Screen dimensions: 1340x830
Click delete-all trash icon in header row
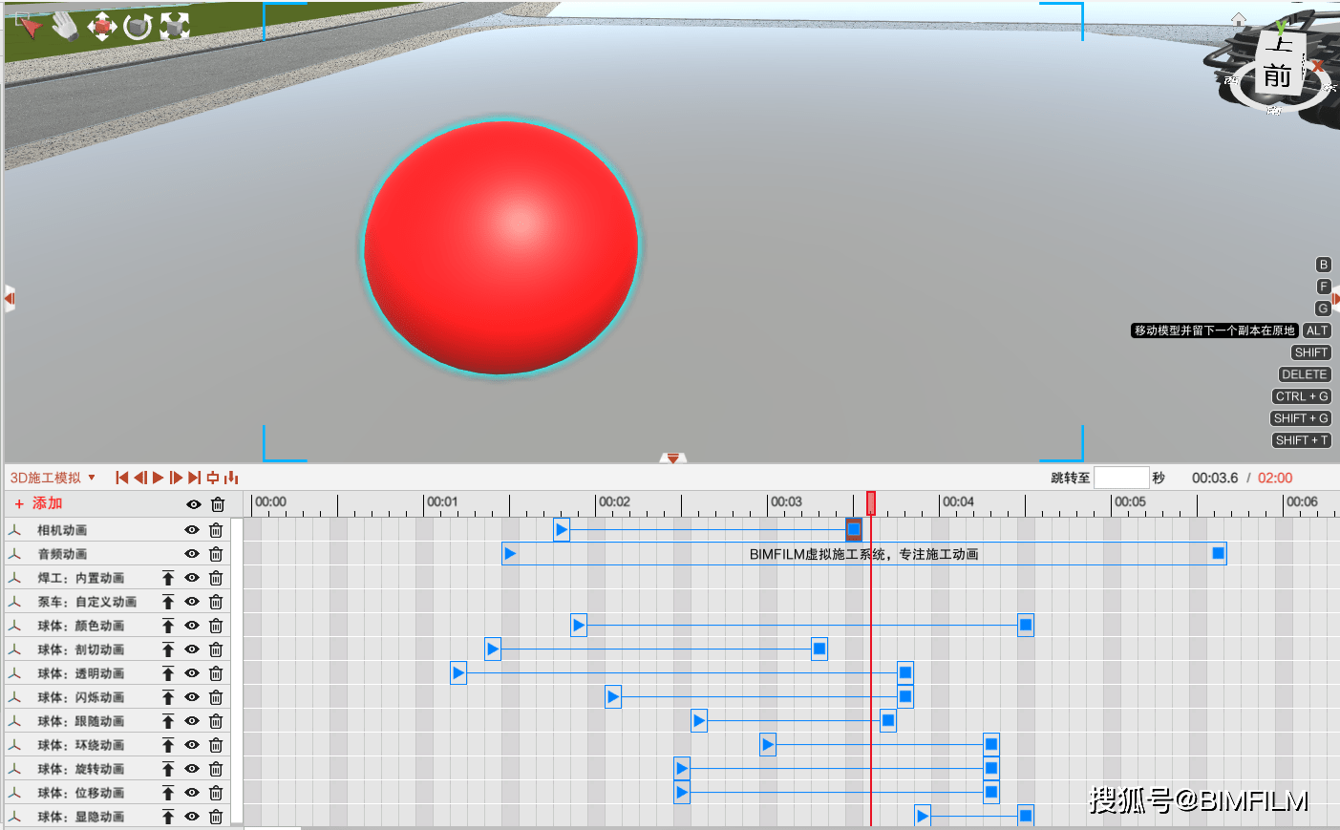(x=218, y=504)
